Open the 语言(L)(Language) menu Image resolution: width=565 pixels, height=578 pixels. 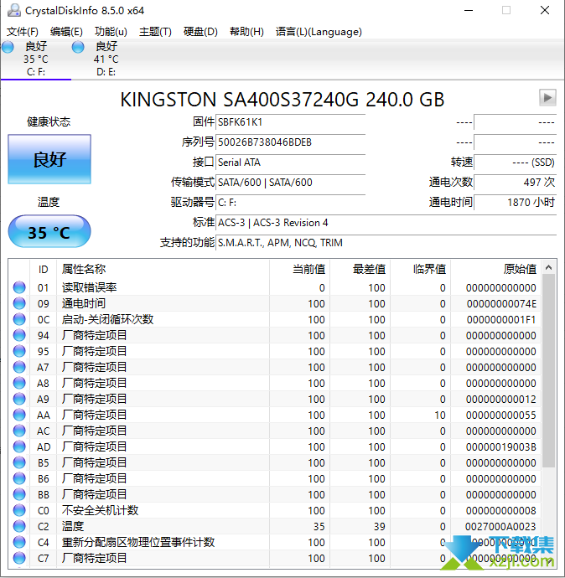click(x=319, y=32)
